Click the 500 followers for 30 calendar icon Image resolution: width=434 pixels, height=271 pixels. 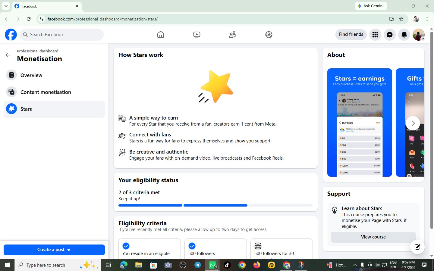pos(258,246)
